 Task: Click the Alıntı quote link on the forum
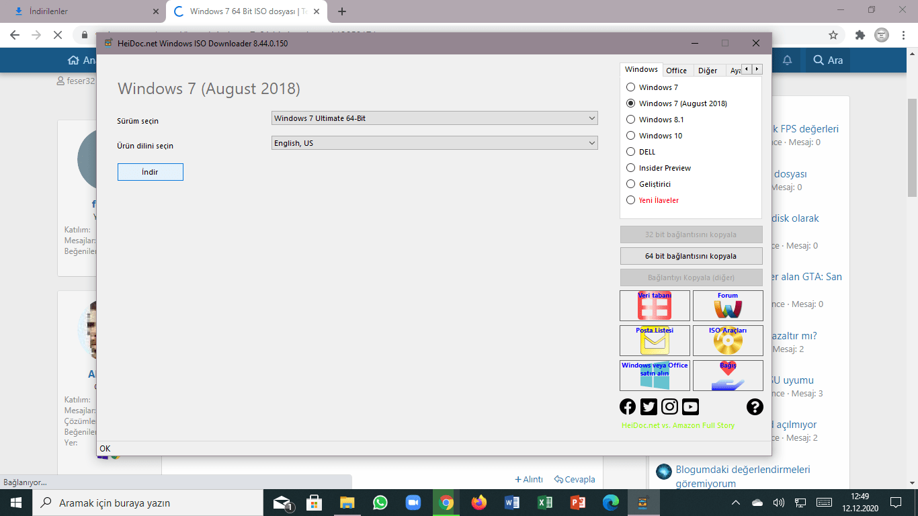click(x=529, y=479)
